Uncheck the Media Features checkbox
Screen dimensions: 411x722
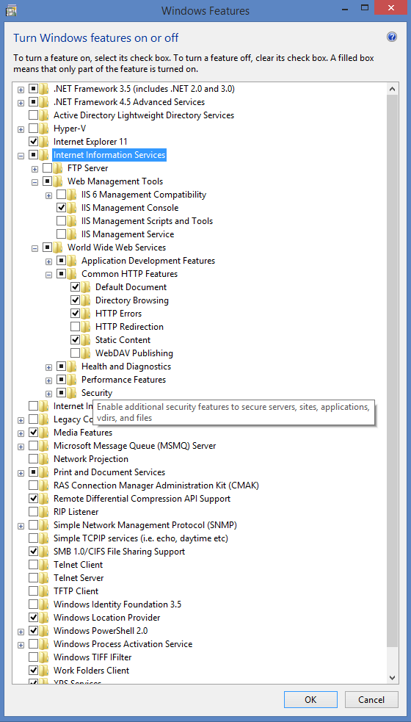pos(33,433)
